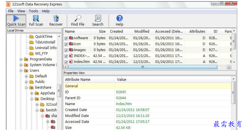244x132 pixels.
Task: Sort by the Created column header
Action: coord(119,31)
